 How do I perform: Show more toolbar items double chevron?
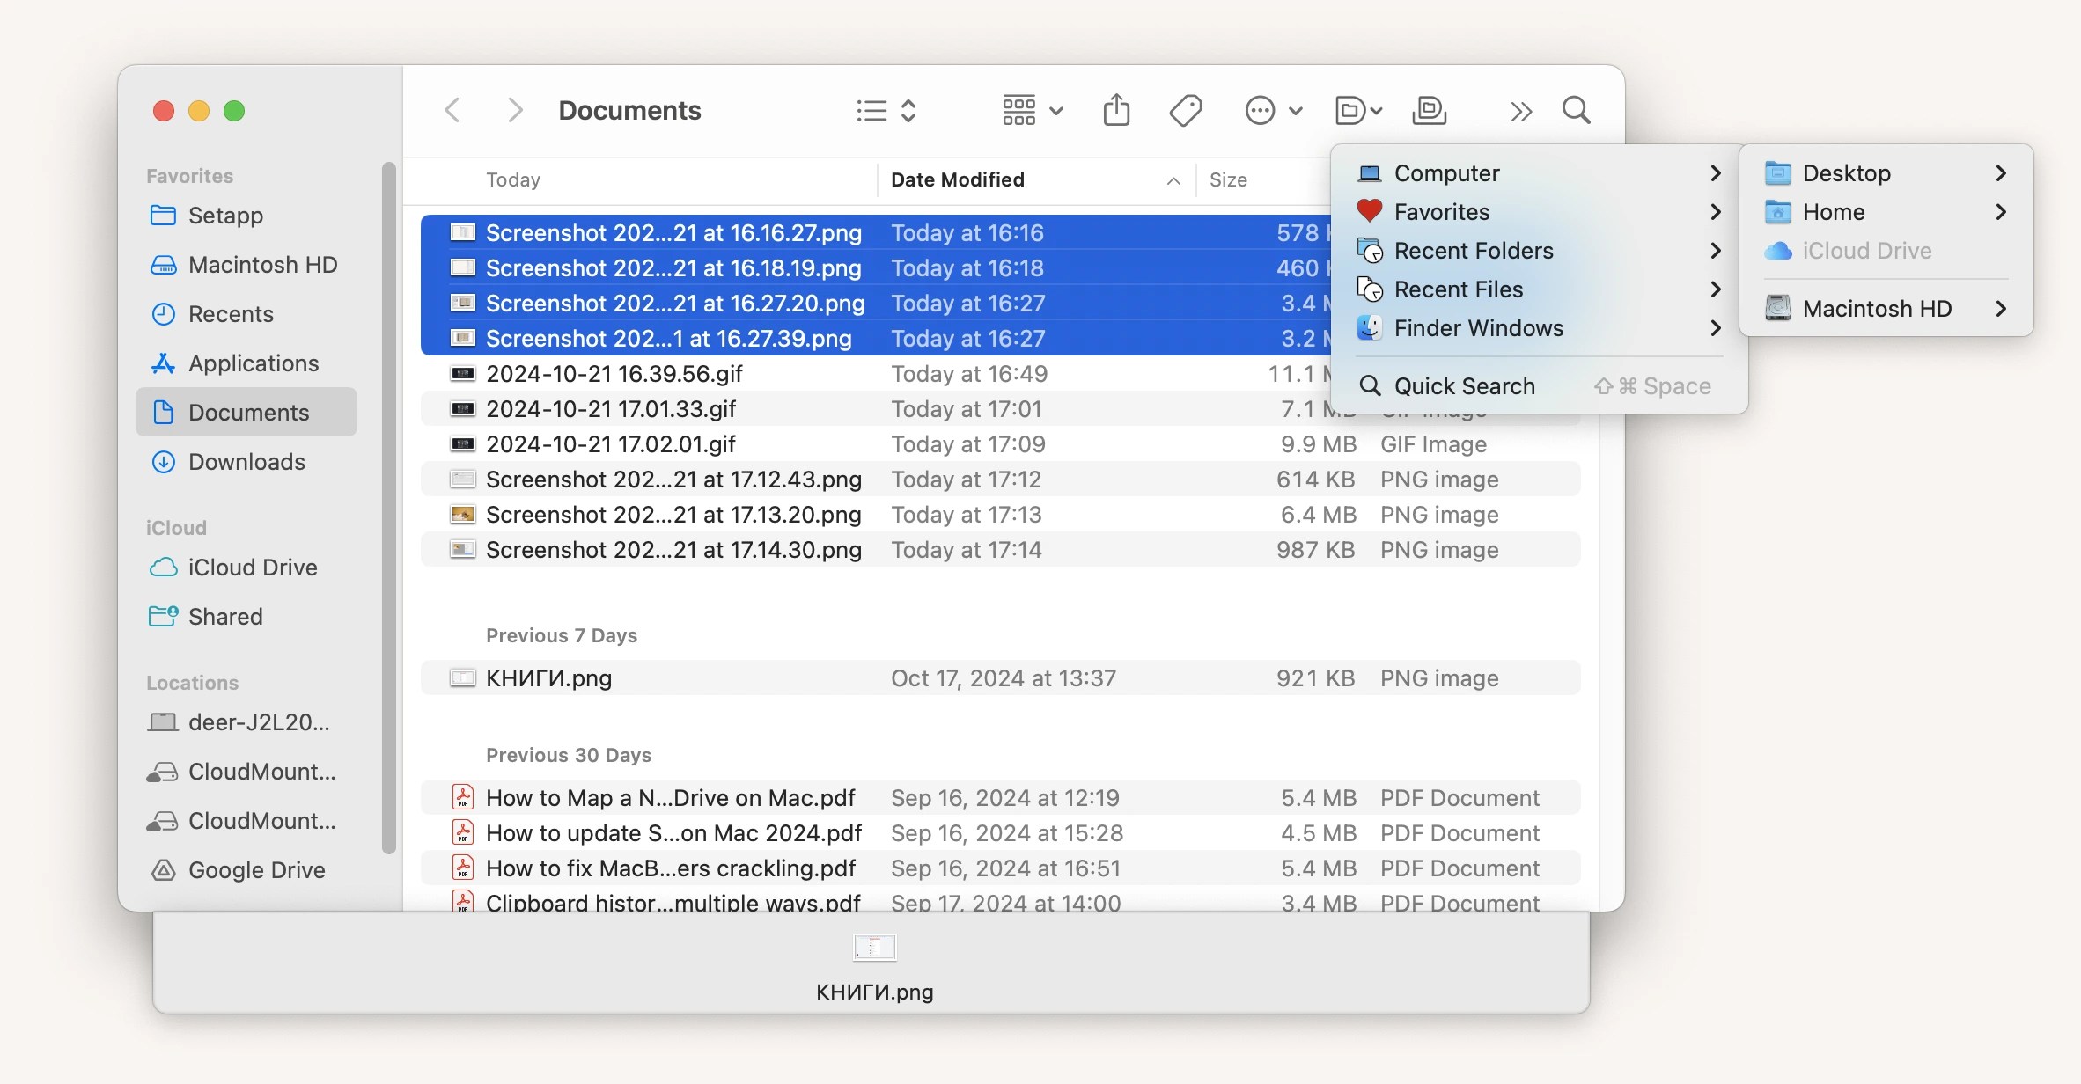1520,112
